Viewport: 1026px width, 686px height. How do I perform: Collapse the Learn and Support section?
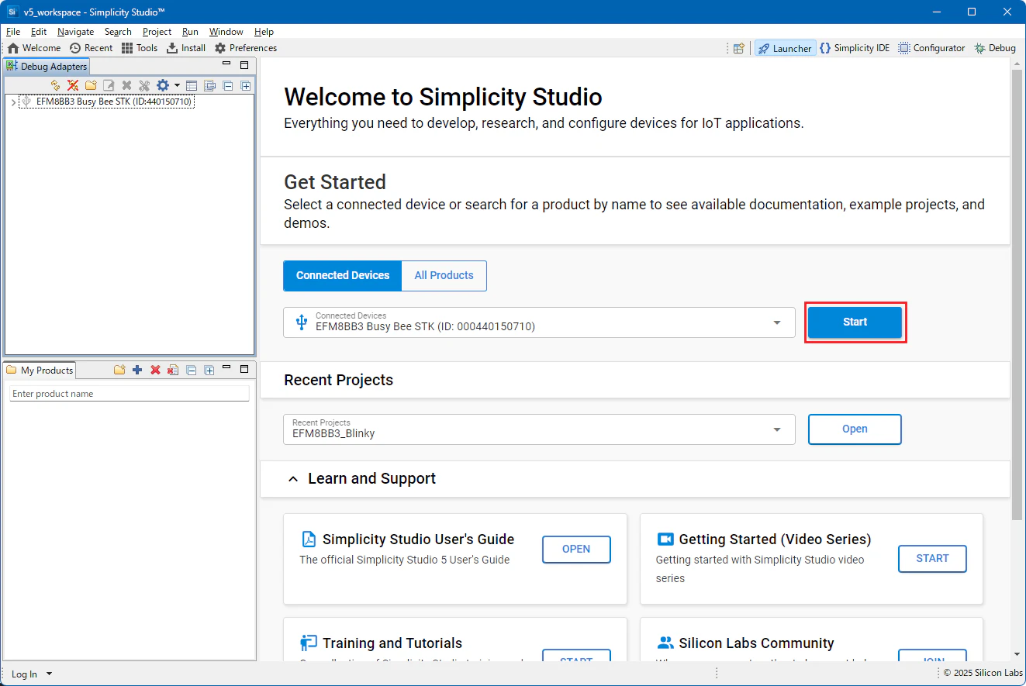tap(293, 479)
